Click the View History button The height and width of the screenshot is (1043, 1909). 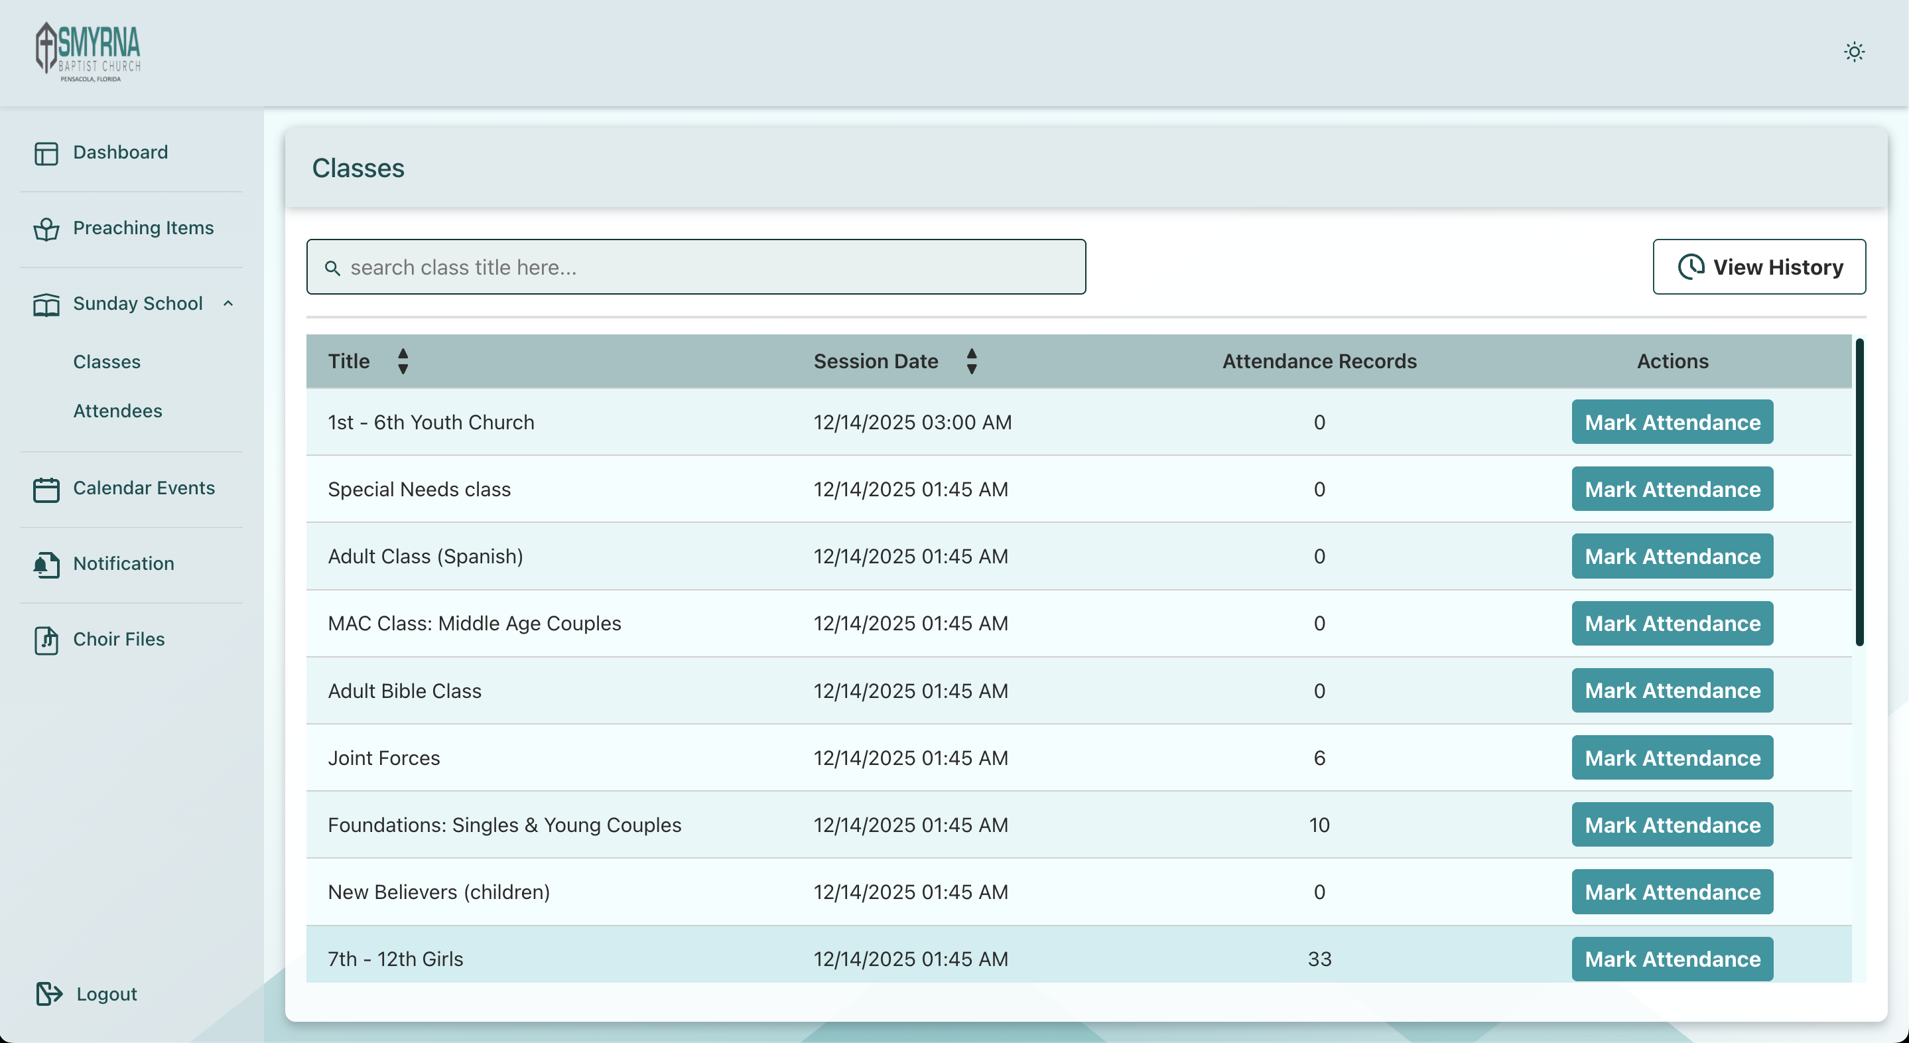point(1758,267)
